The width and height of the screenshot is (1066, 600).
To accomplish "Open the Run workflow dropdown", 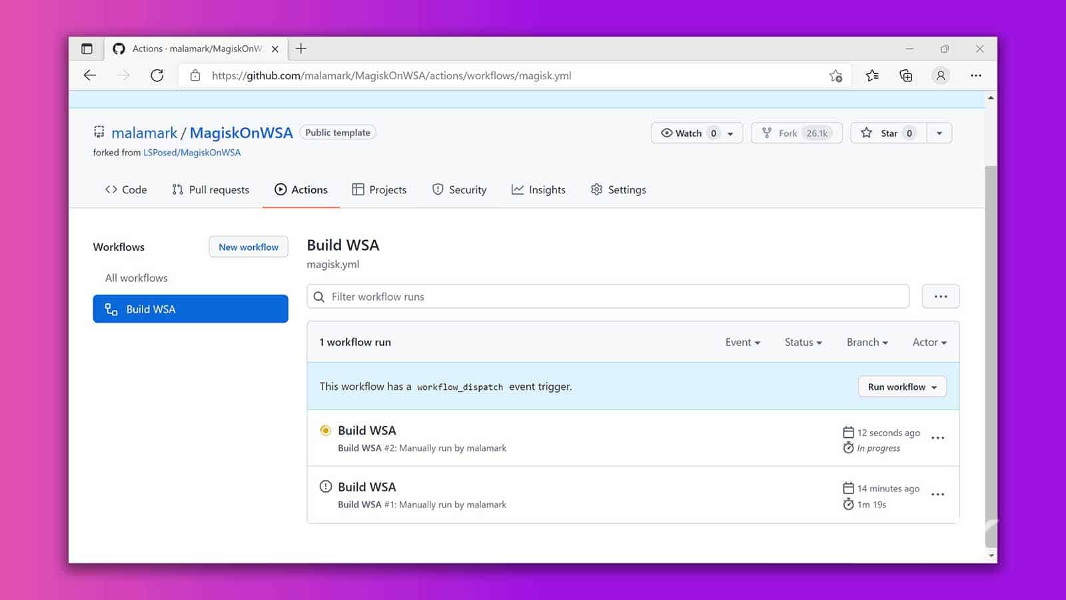I will tap(902, 387).
